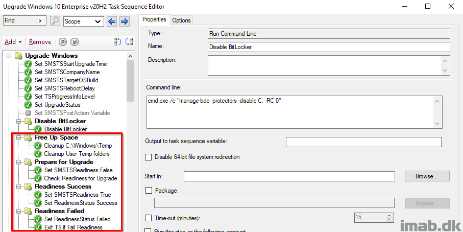
Task: Click the move step up/down reorder icon
Action: [x=117, y=42]
